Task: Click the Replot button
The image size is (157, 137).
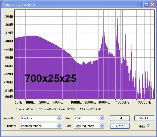Action: pyautogui.click(x=144, y=118)
